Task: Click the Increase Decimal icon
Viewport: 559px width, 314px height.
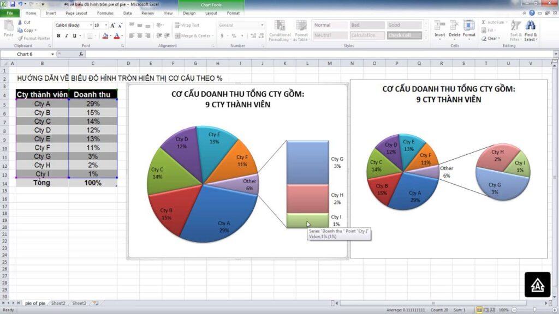Action: tap(253, 35)
